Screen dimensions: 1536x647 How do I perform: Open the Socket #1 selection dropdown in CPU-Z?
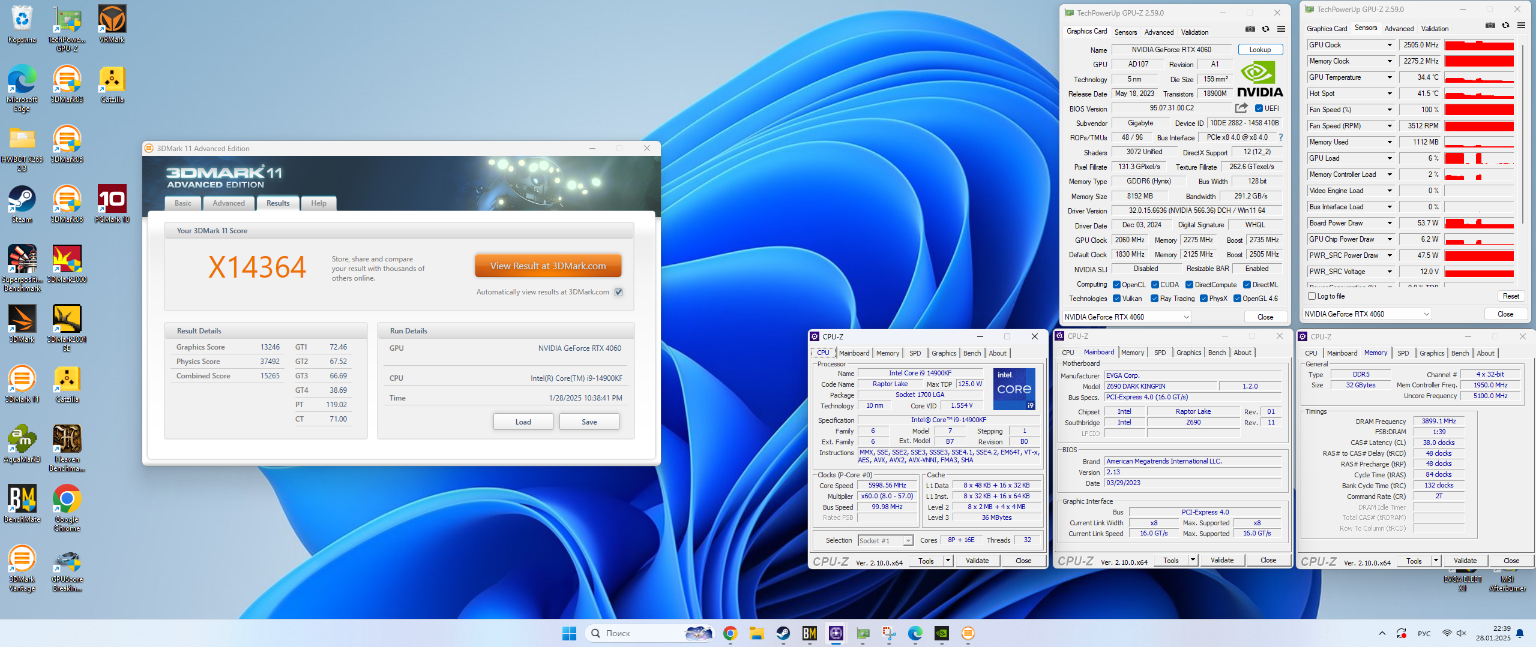coord(885,540)
